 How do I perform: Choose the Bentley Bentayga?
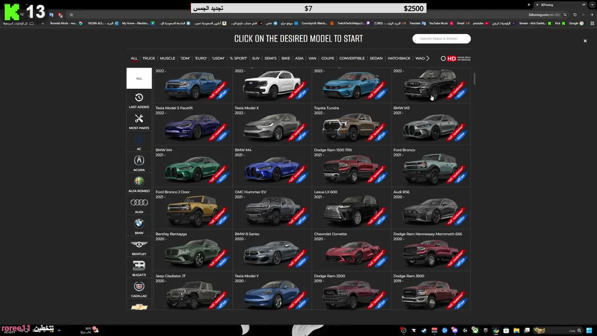pyautogui.click(x=193, y=250)
